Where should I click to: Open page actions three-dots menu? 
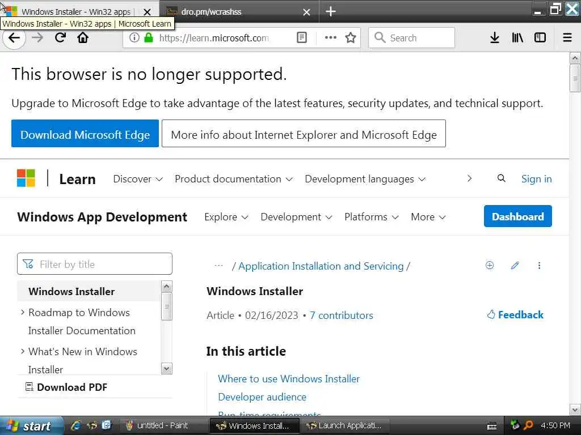coord(331,37)
